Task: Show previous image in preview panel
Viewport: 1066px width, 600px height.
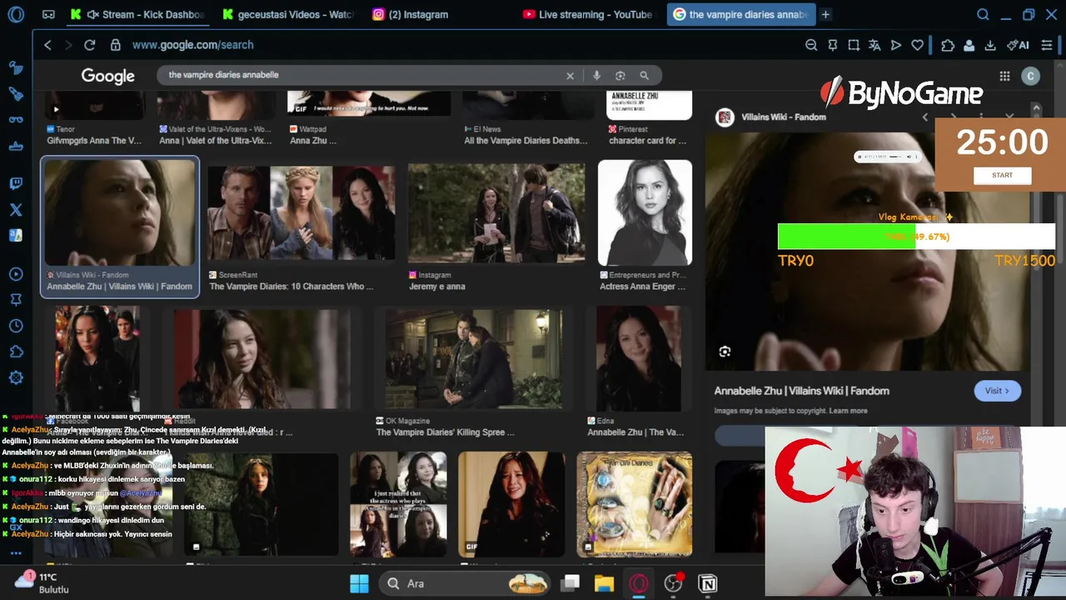Action: point(924,117)
